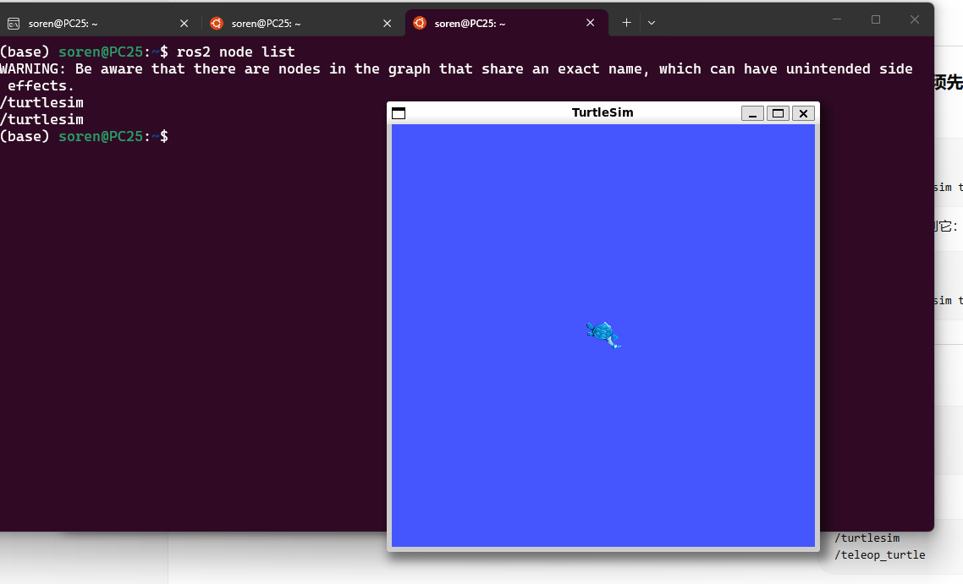Click the 'ros2 node list' command text

click(236, 52)
